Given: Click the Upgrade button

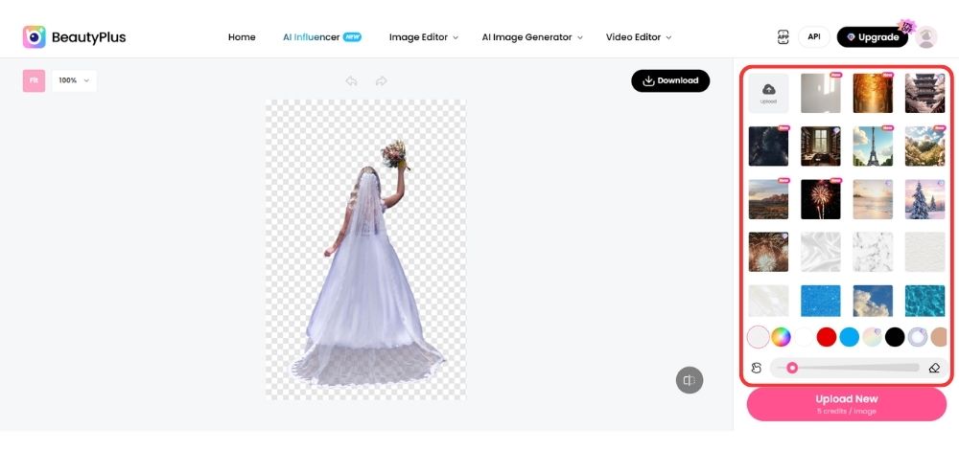Looking at the screenshot, I should pyautogui.click(x=872, y=37).
